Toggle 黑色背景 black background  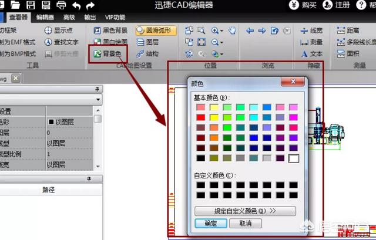click(110, 31)
